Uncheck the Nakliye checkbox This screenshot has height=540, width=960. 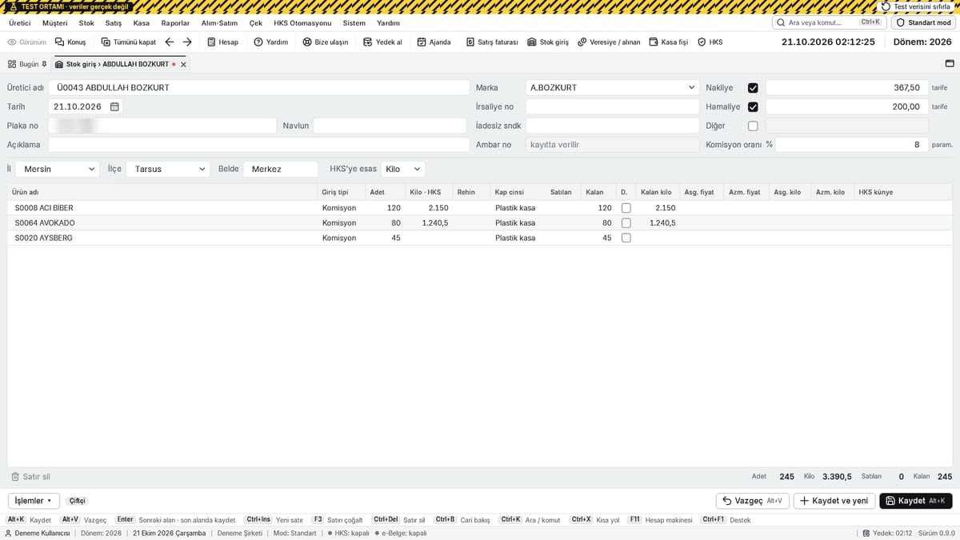[x=753, y=88]
